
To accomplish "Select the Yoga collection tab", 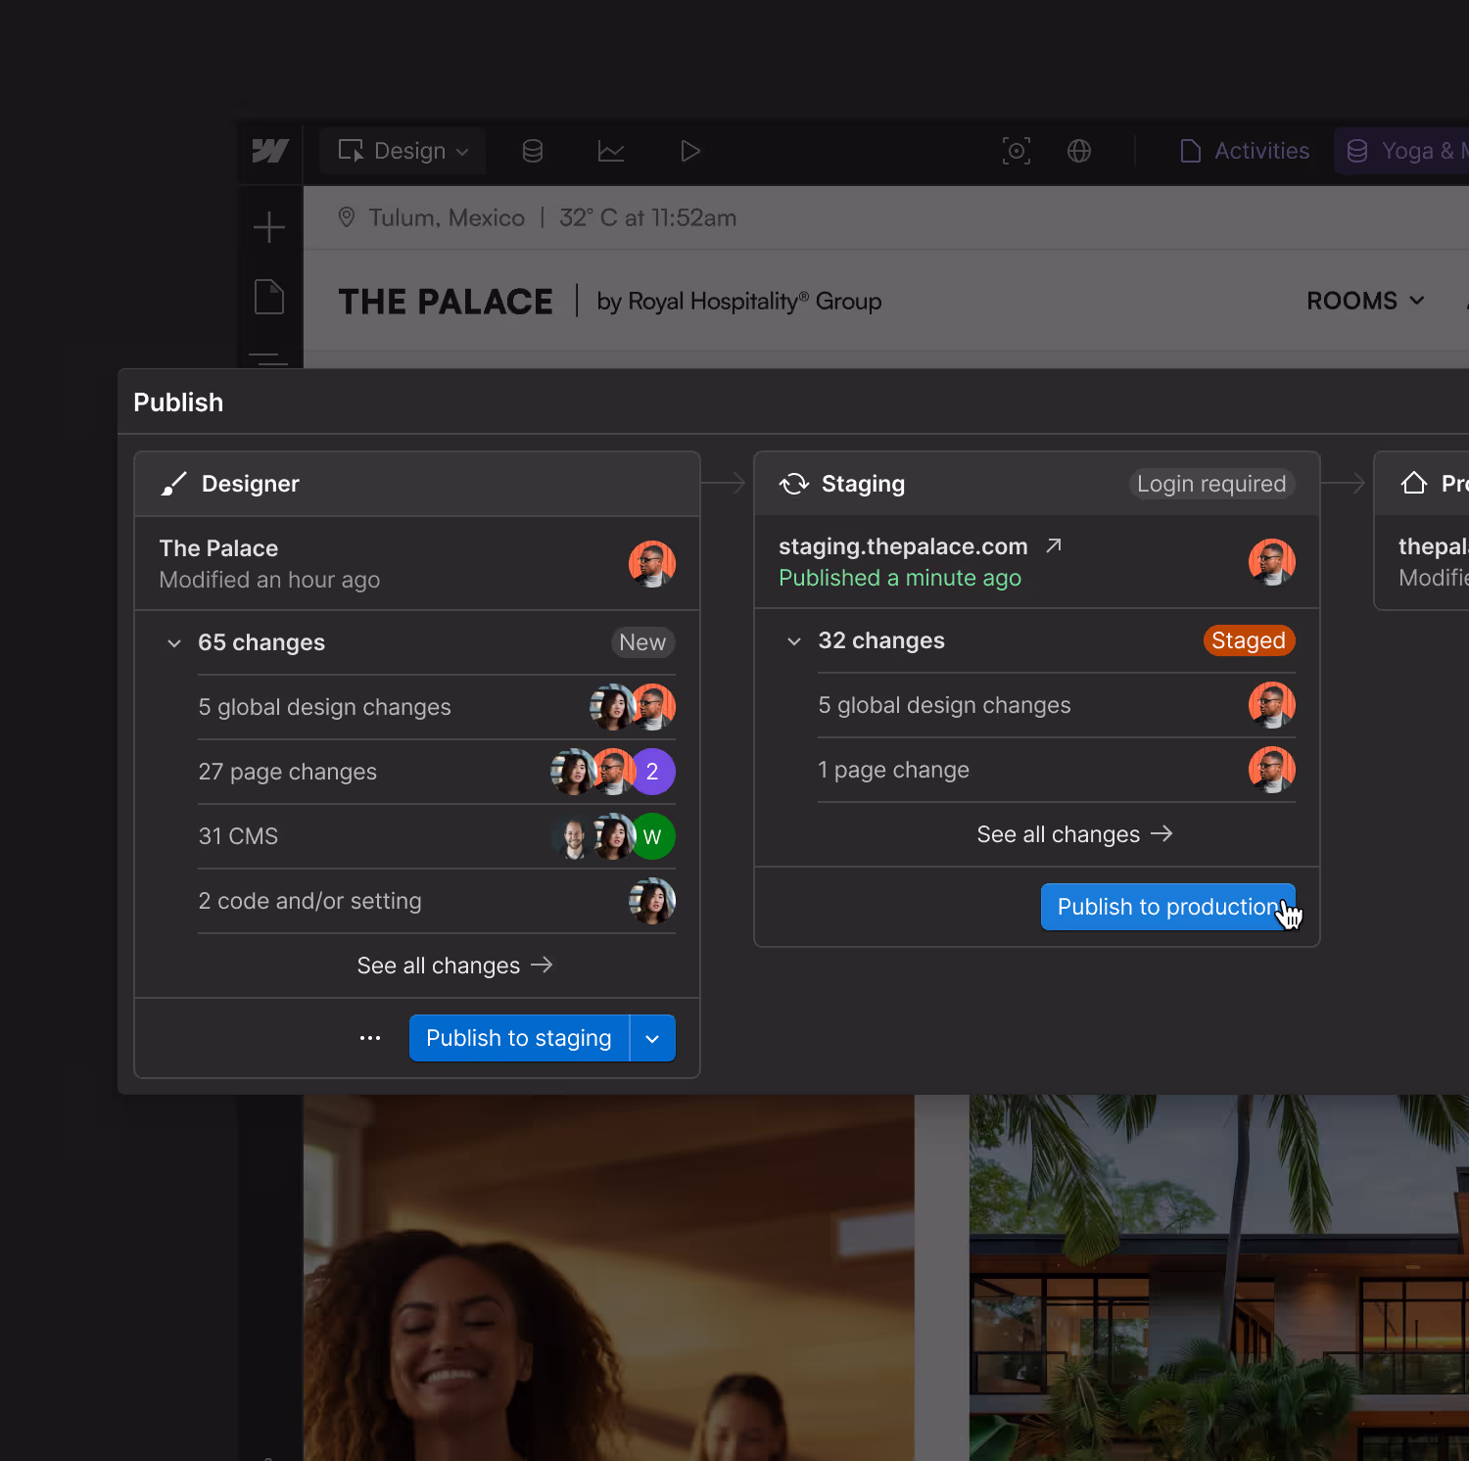I will point(1401,151).
